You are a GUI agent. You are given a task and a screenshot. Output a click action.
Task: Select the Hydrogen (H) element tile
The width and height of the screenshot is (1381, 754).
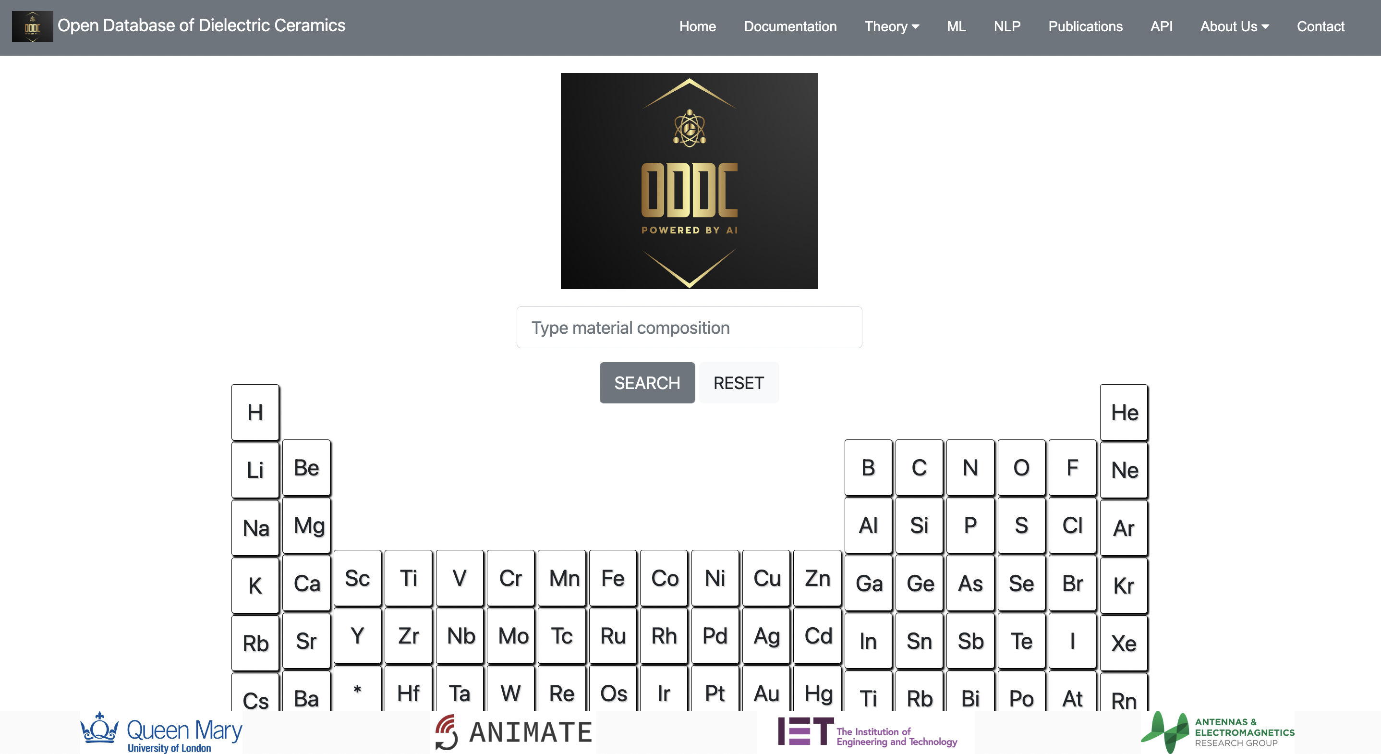254,413
